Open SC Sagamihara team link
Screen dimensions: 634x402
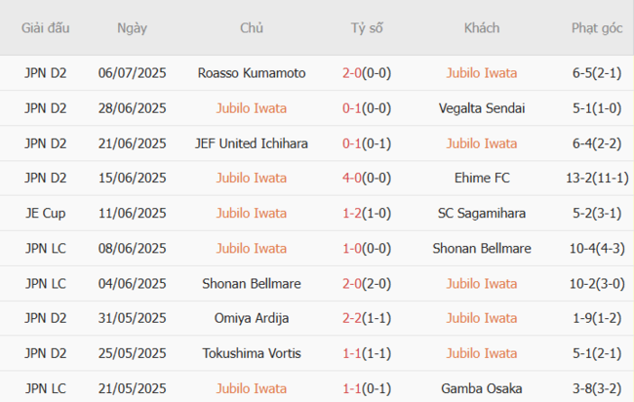[x=482, y=214]
